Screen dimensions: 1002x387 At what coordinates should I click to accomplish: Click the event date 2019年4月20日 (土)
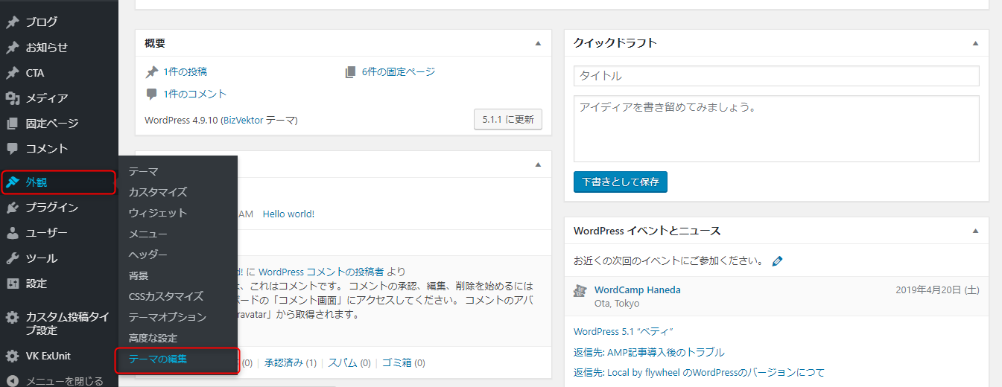pyautogui.click(x=937, y=290)
